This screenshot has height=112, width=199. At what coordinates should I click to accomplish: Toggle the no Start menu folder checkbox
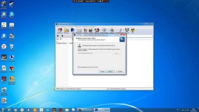(x=78, y=67)
